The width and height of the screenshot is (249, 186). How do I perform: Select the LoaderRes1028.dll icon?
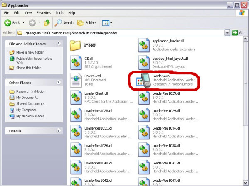coord(76,115)
